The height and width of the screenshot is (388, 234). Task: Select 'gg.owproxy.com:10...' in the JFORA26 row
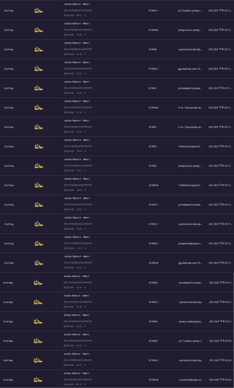pyautogui.click(x=190, y=263)
